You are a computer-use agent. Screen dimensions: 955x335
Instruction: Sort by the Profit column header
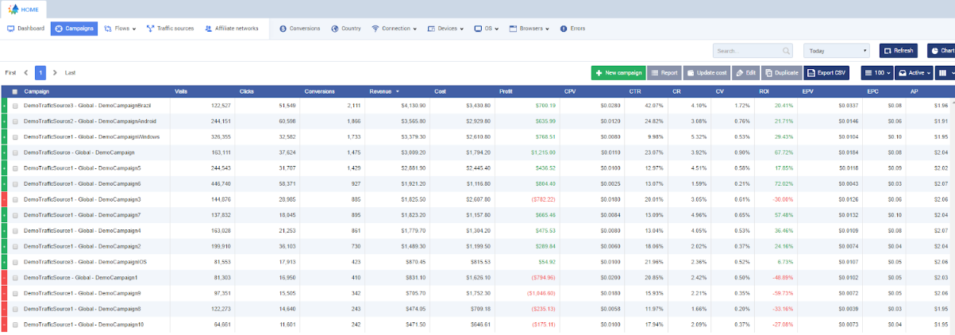506,92
